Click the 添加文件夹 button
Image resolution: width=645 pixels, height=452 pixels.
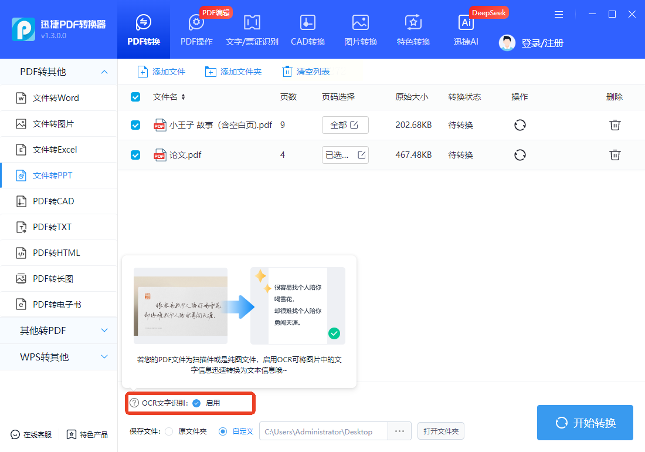tap(233, 72)
